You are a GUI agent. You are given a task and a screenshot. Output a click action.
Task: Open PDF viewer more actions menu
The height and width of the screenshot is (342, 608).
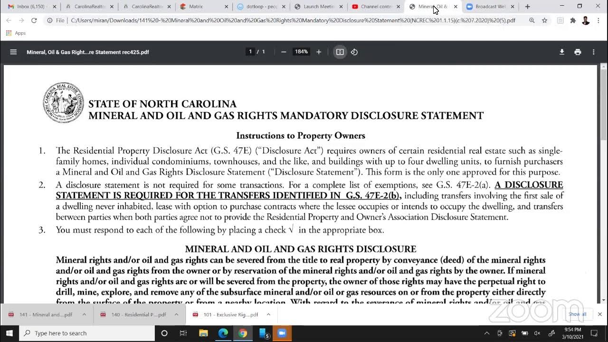(593, 52)
